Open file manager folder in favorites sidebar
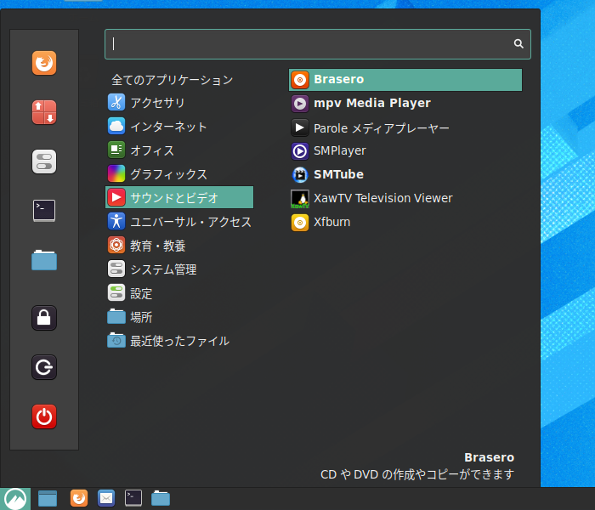 click(x=44, y=260)
